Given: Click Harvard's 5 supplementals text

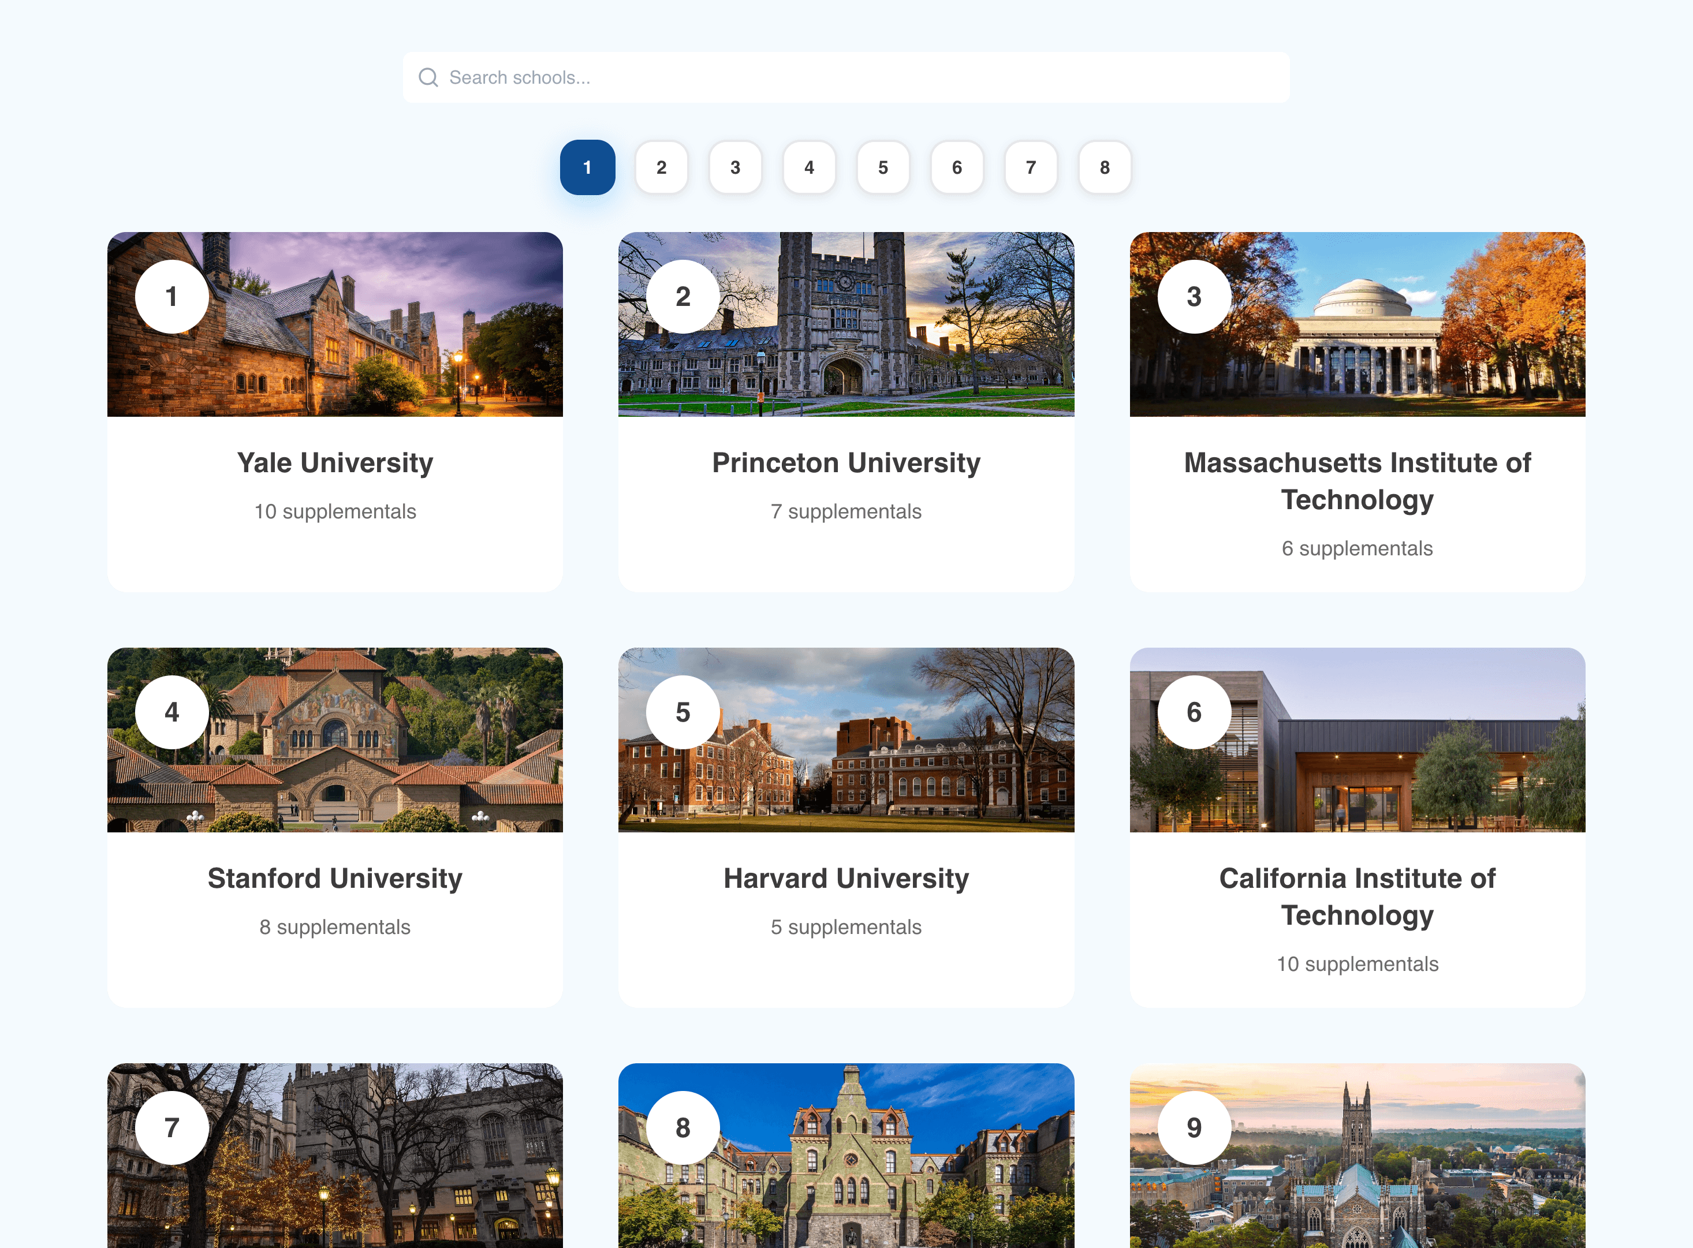Looking at the screenshot, I should coord(846,927).
